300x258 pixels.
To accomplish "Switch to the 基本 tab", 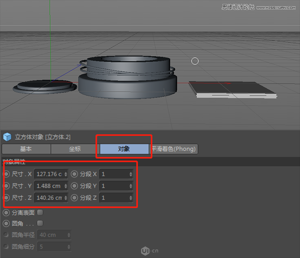I will (26, 149).
